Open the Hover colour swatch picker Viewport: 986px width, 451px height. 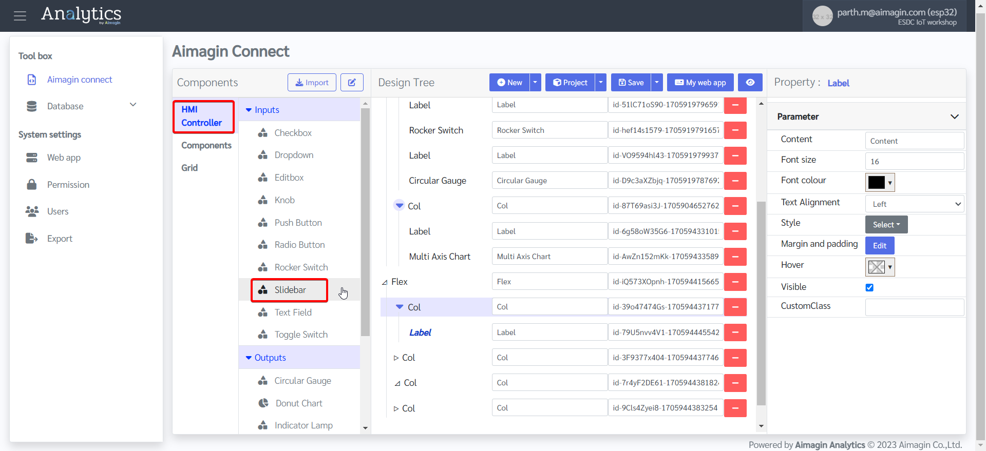(x=880, y=267)
